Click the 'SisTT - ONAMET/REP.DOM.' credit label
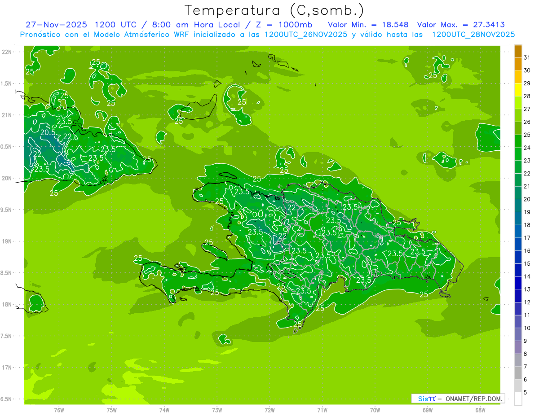Screen dimensions: 539x416 (458, 398)
